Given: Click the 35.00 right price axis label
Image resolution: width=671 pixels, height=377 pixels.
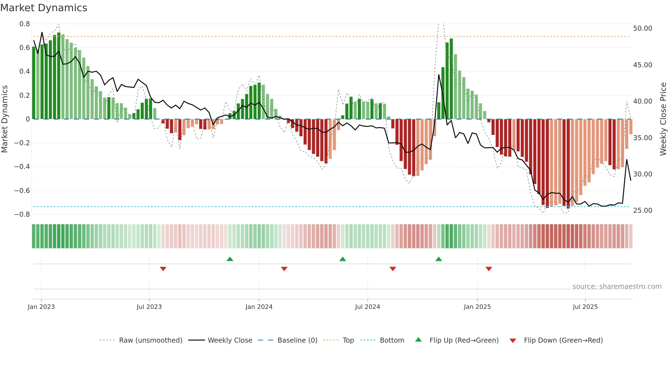Looking at the screenshot, I should tap(643, 138).
